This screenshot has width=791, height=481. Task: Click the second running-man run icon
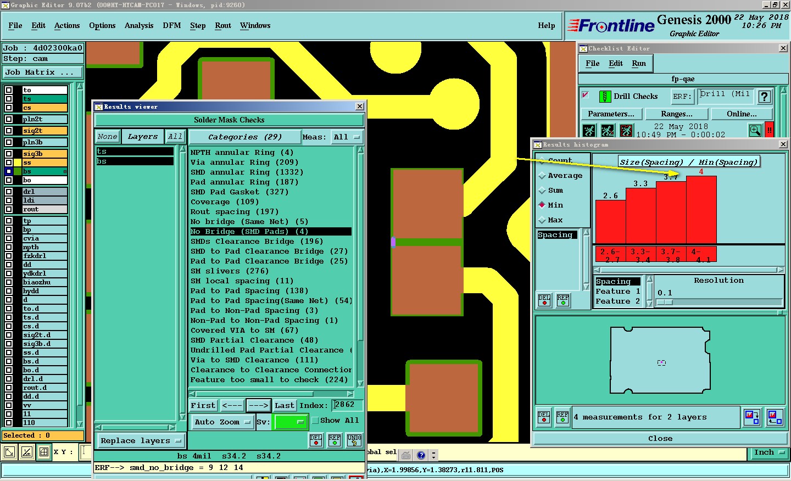click(608, 131)
